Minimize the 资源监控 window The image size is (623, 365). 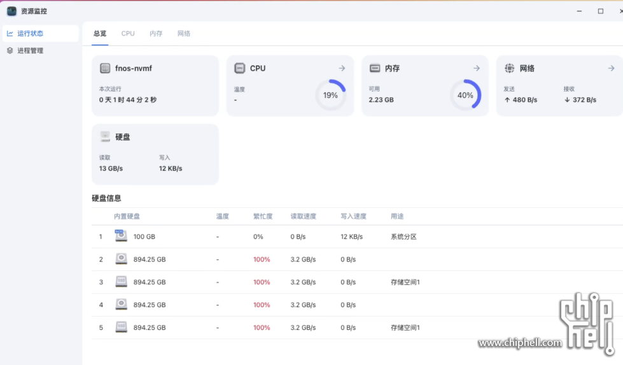pyautogui.click(x=579, y=11)
